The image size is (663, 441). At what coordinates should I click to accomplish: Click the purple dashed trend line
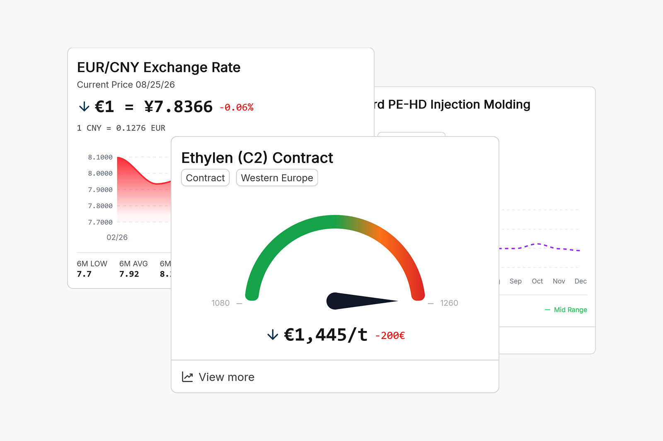tap(539, 247)
